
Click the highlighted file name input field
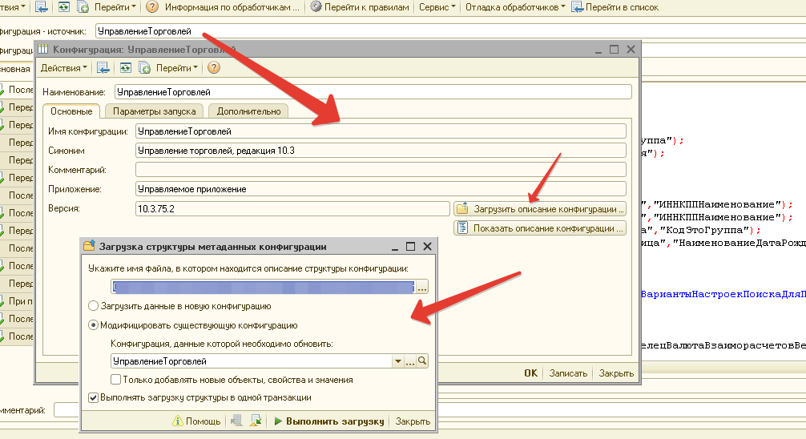point(263,287)
